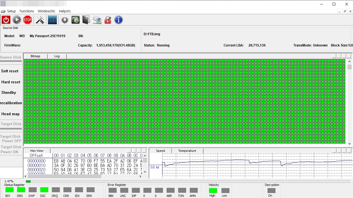The height and width of the screenshot is (198, 353).
Task: Toggle the Decryption On indicator
Action: tap(271, 191)
